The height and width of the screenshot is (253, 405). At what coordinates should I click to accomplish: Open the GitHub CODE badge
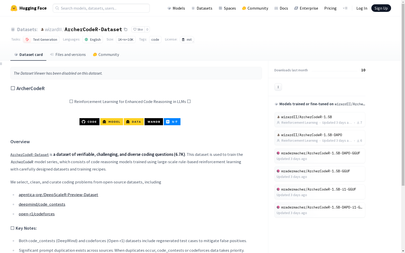click(89, 122)
